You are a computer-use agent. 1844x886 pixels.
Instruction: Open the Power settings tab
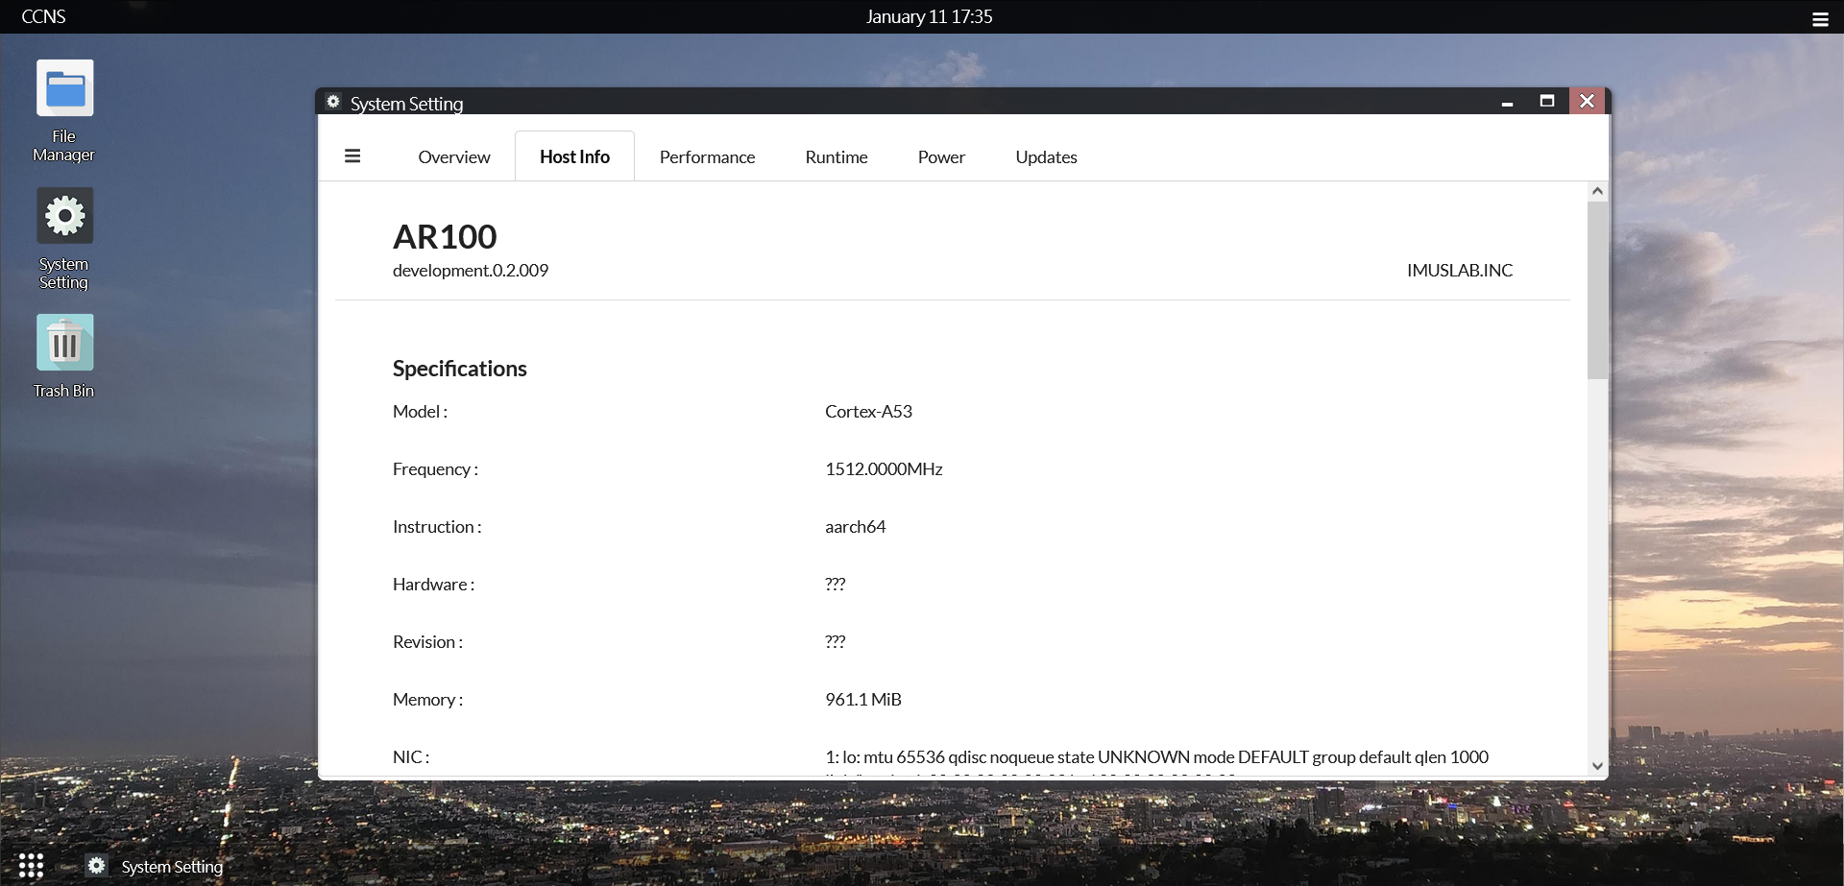(x=941, y=156)
